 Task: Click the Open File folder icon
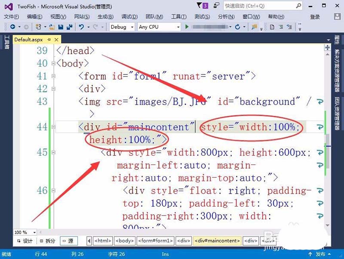click(52, 27)
